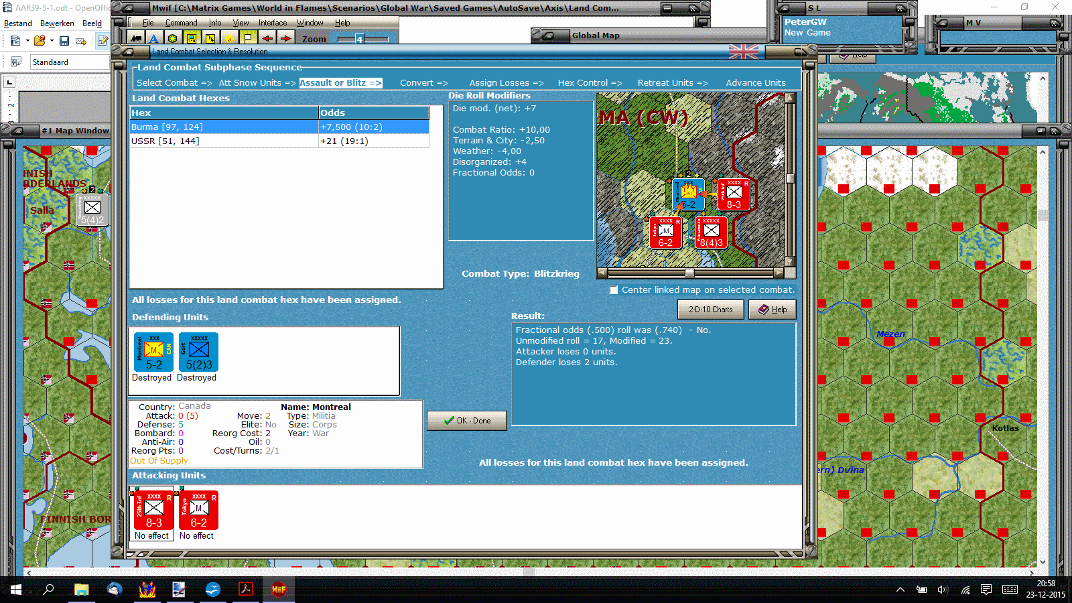The width and height of the screenshot is (1072, 603).
Task: Click the tank unit icon in MWiF toolbar
Action: [x=137, y=38]
